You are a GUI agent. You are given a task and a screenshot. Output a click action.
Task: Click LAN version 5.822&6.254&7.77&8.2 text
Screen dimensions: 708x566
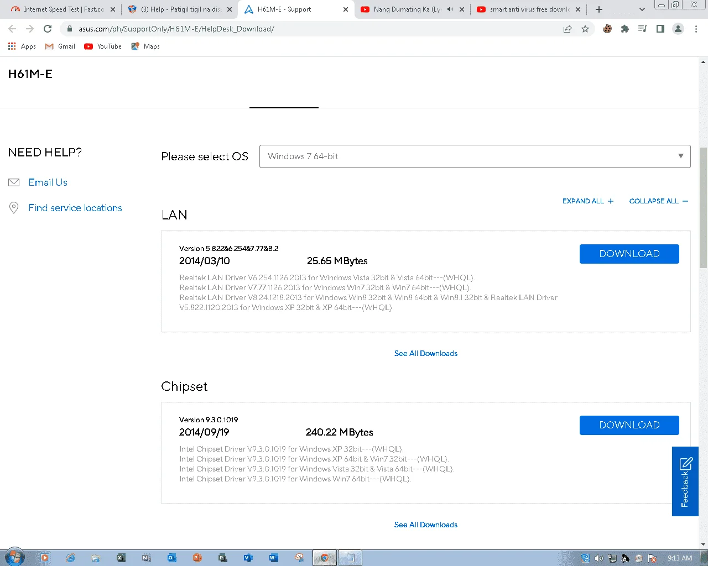pyautogui.click(x=229, y=249)
